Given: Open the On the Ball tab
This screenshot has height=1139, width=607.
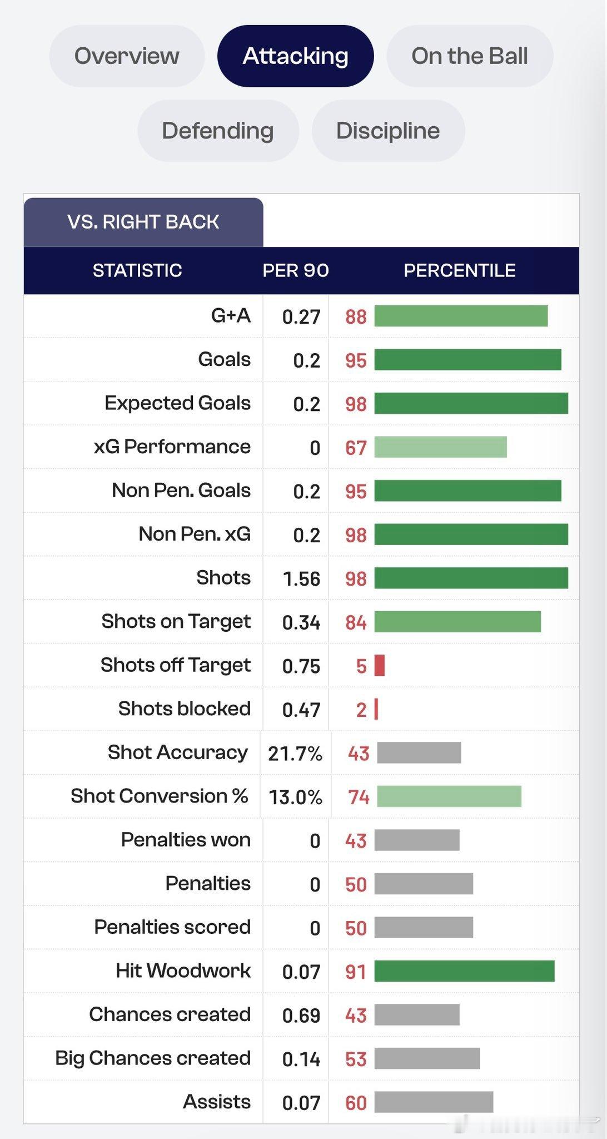Looking at the screenshot, I should coord(470,56).
